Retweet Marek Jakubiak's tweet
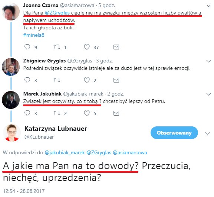Image resolution: width=214 pixels, height=197 pixels. [x=57, y=113]
